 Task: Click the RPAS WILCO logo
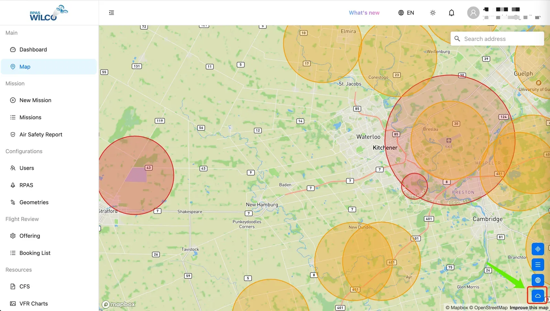(48, 13)
